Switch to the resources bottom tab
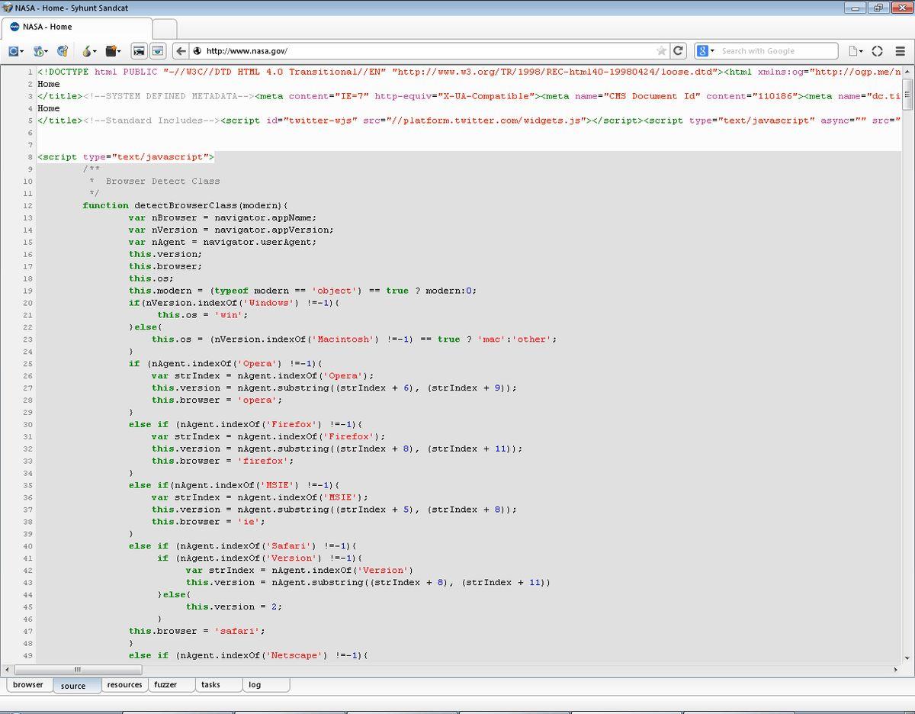 (x=124, y=684)
